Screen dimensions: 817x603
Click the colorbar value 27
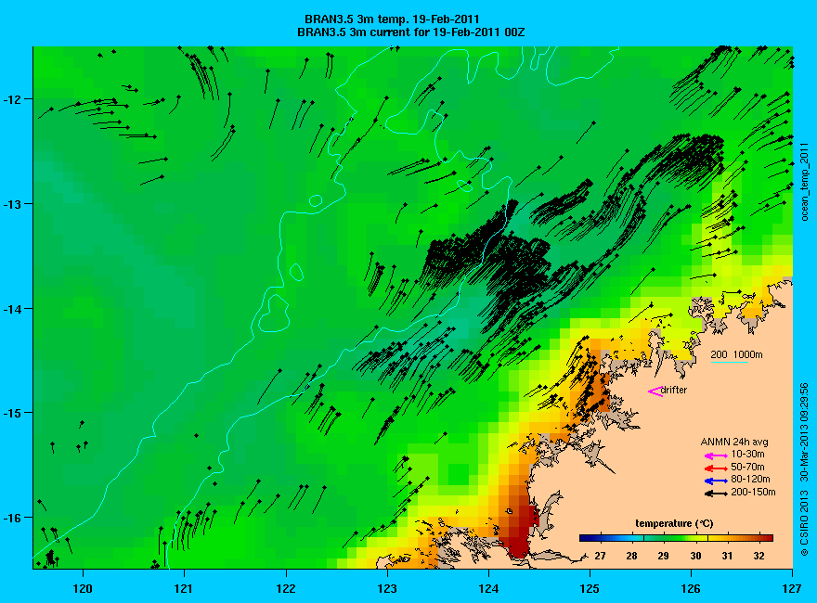[600, 556]
